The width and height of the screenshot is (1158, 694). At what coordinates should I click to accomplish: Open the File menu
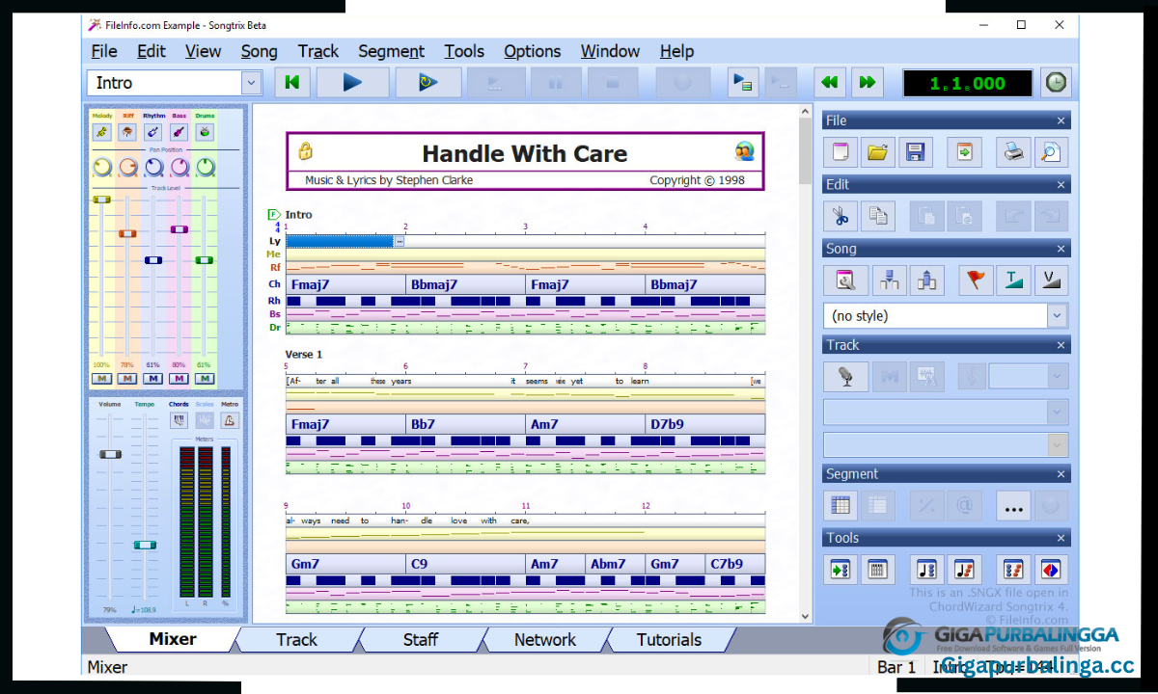(104, 51)
